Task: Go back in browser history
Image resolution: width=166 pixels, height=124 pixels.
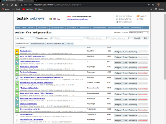Action: [x=3, y=5]
